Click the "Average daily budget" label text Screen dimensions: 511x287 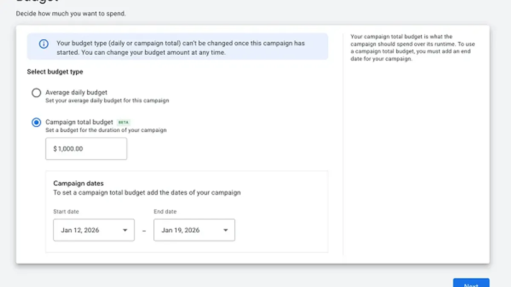pos(76,92)
